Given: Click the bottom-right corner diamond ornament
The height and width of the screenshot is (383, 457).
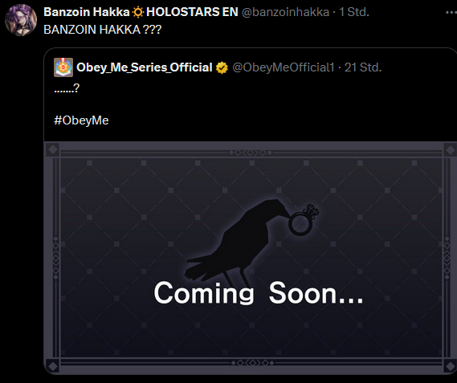Looking at the screenshot, I should click(x=450, y=366).
